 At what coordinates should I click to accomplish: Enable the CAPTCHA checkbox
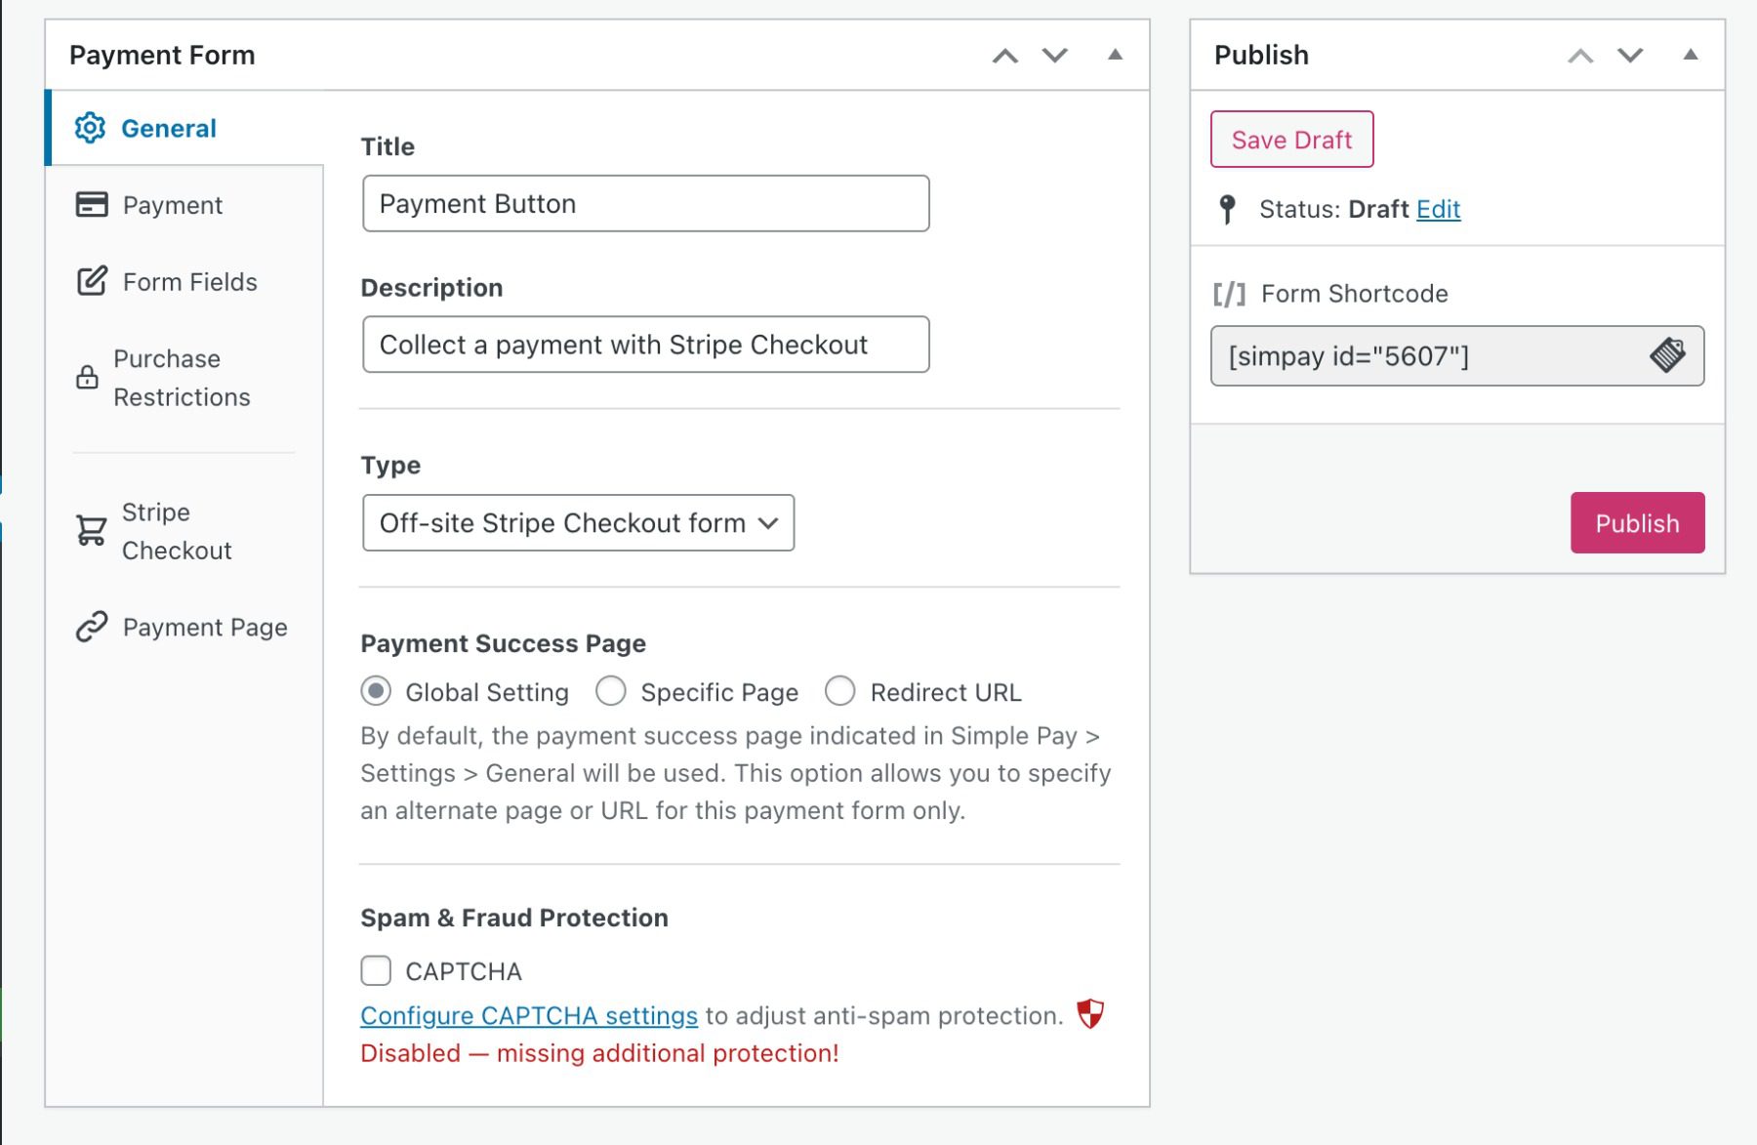[x=375, y=970]
